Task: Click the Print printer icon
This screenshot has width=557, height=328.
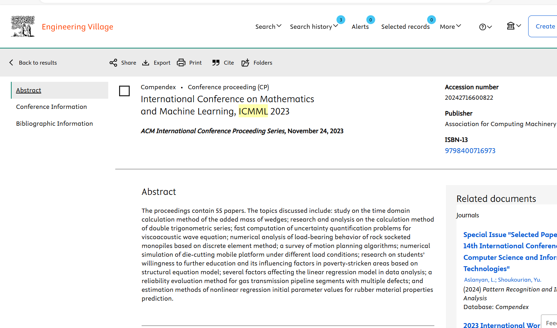Action: 181,63
